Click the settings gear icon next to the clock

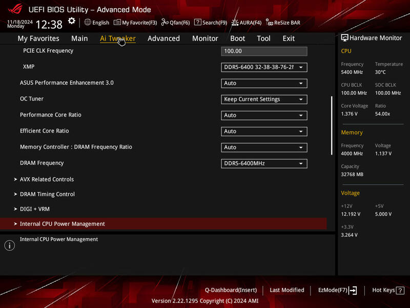71,21
